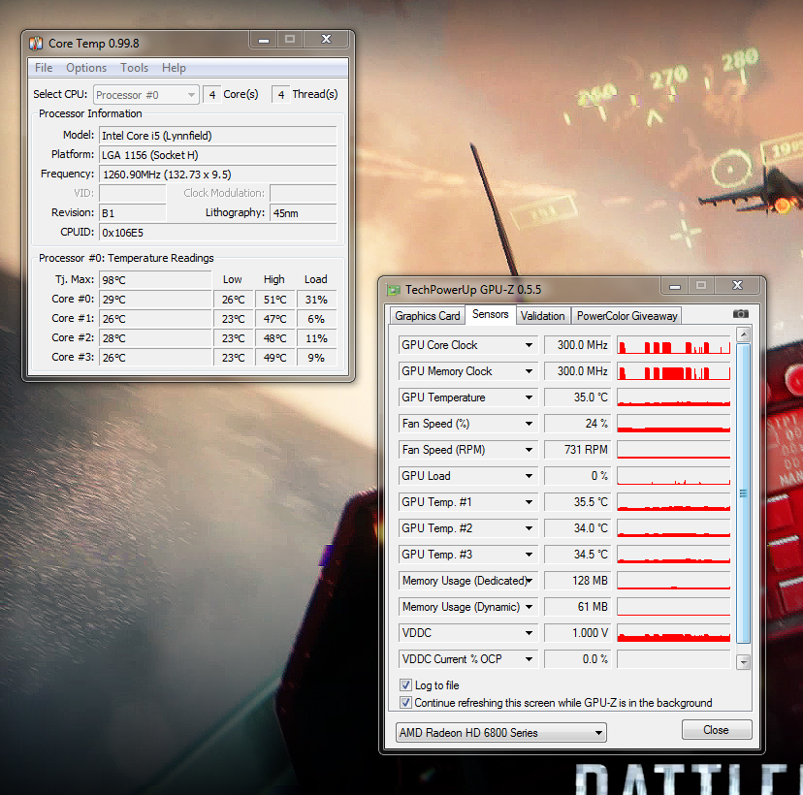Open the VDDC sensor dropdown arrow

[x=530, y=633]
